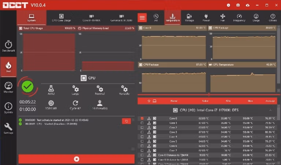Open the Monitor gauge section
The width and height of the screenshot is (281, 165).
pyautogui.click(x=8, y=87)
